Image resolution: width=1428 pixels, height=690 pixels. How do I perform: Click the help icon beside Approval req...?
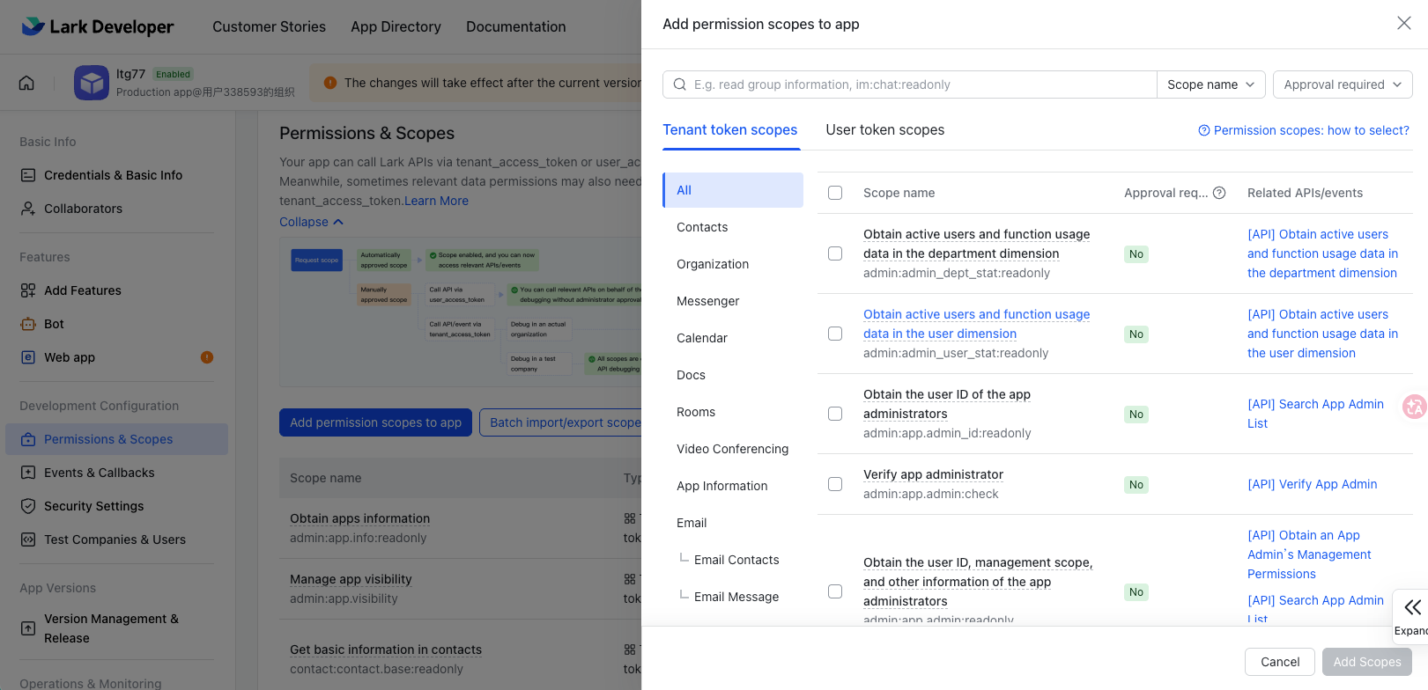[1219, 193]
